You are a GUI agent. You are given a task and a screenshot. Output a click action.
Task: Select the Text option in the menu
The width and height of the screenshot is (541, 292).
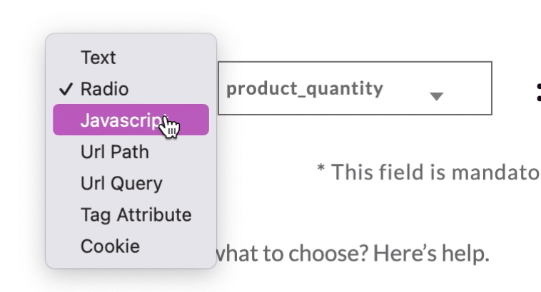pos(131,57)
